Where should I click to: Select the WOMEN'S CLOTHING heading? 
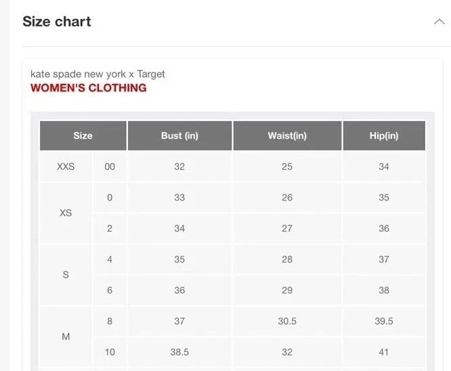[x=88, y=88]
